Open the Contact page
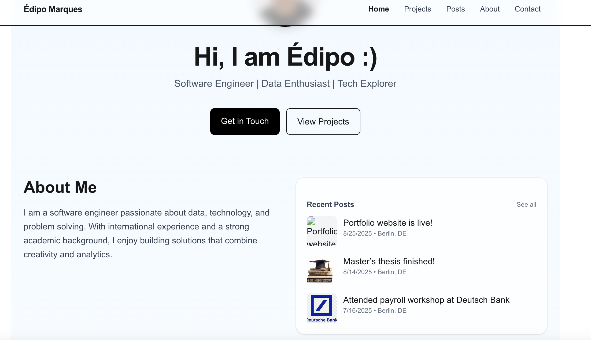The image size is (591, 340). click(527, 9)
